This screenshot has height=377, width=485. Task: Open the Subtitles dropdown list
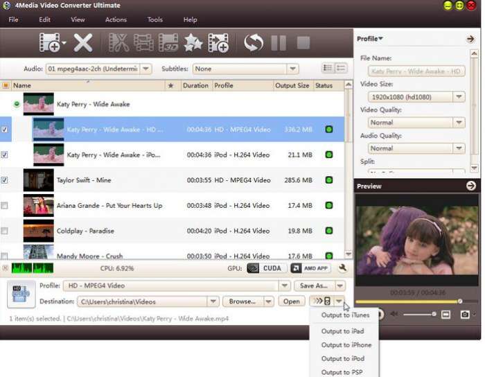click(292, 69)
